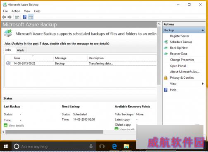The height and width of the screenshot is (152, 208).
Task: Click the Last Backup View details icon
Action: point(6,125)
